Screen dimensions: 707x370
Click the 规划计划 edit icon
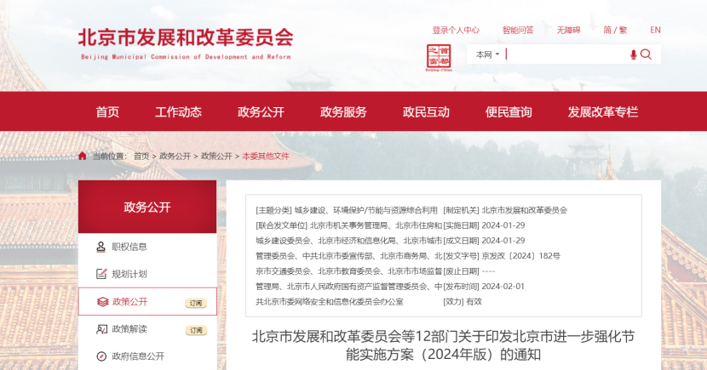coord(101,274)
